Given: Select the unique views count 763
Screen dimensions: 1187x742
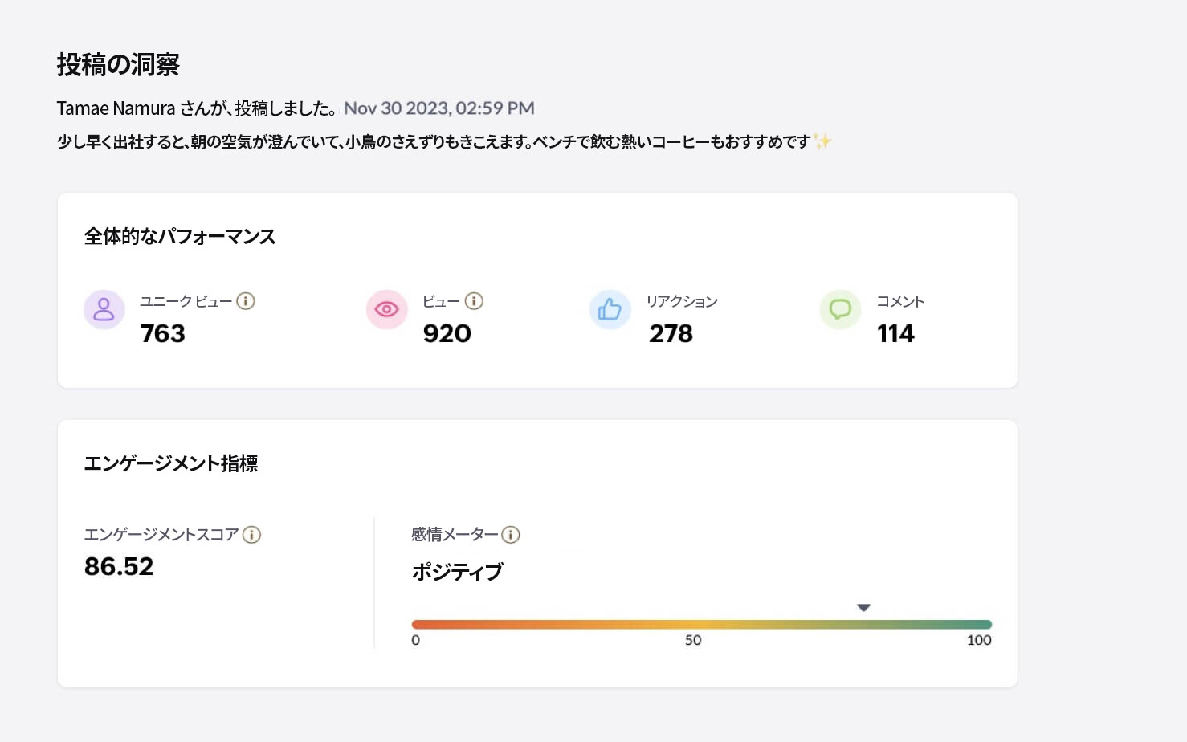Looking at the screenshot, I should pos(162,333).
